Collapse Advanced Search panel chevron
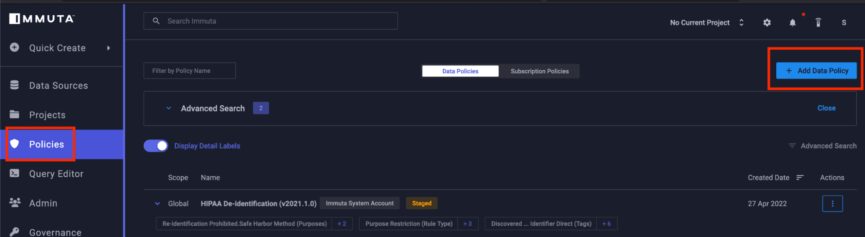Screen dimensions: 865x237 (x=169, y=108)
